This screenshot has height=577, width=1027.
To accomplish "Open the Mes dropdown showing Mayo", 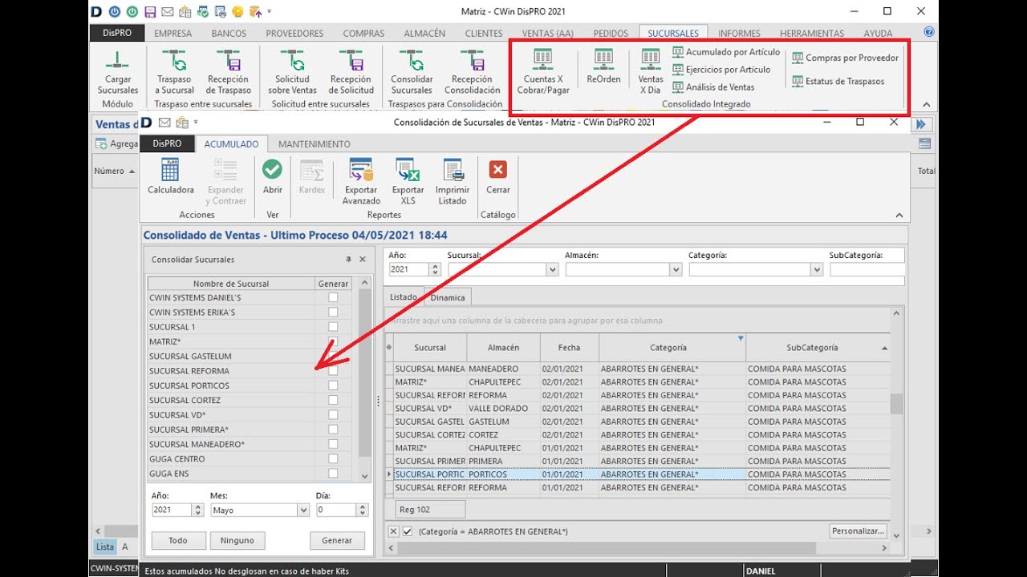I will (x=303, y=510).
